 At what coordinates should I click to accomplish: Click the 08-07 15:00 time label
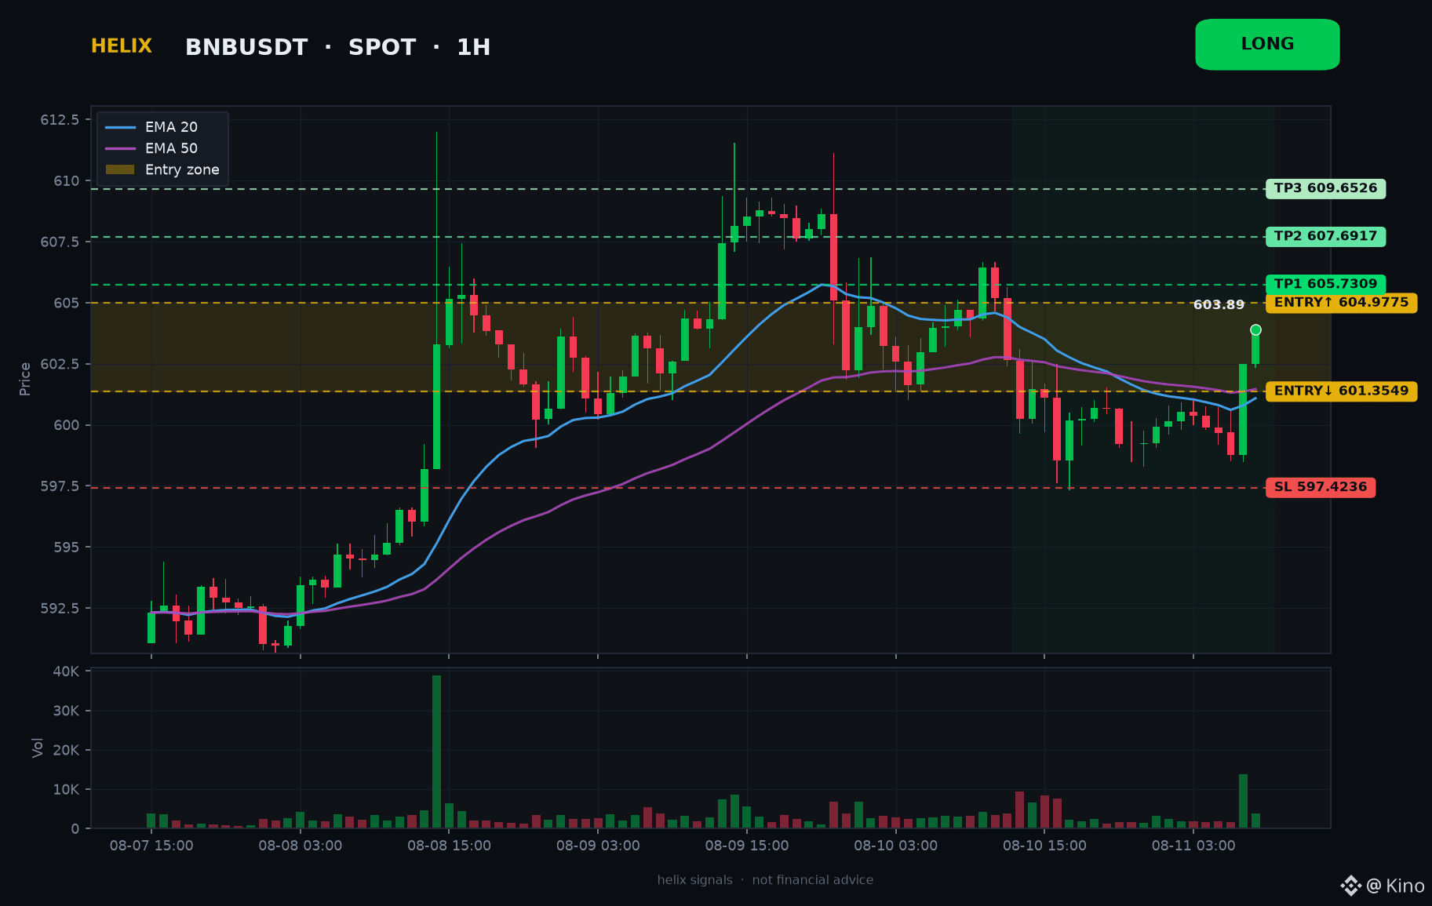(151, 846)
